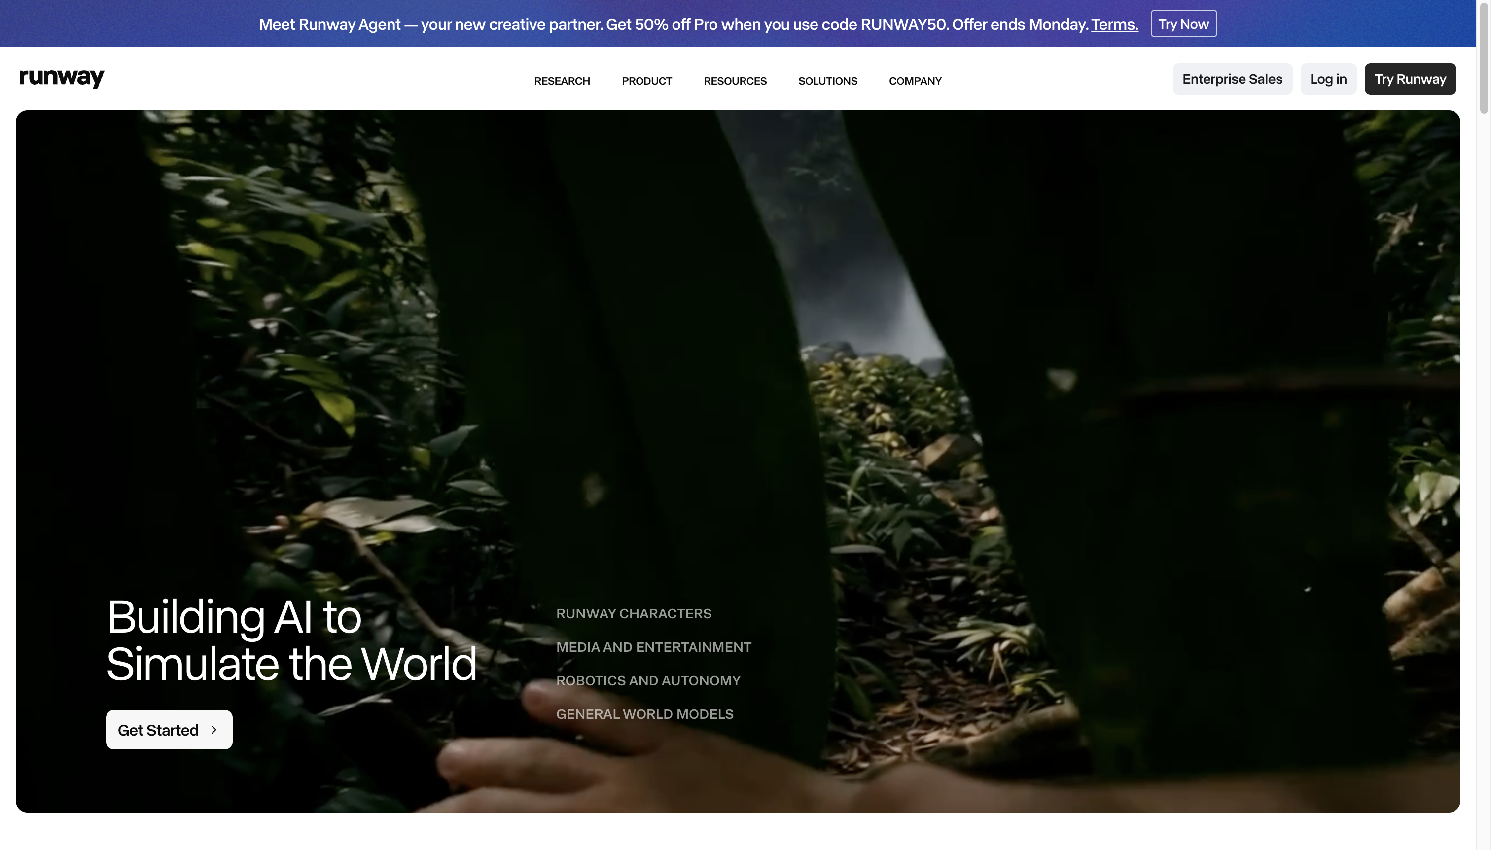Select Media and Entertainment in the hero list
Screen dimensions: 1491x850
653,647
